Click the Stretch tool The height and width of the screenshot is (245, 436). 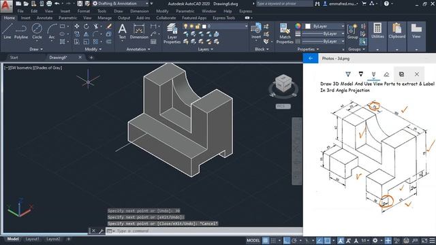(x=77, y=42)
